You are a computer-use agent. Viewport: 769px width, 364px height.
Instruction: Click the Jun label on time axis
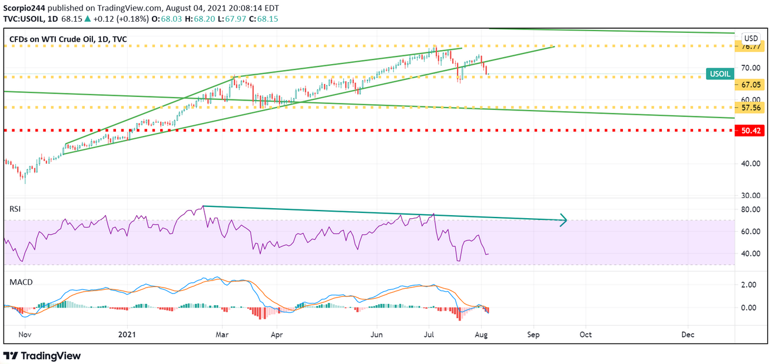pos(377,335)
